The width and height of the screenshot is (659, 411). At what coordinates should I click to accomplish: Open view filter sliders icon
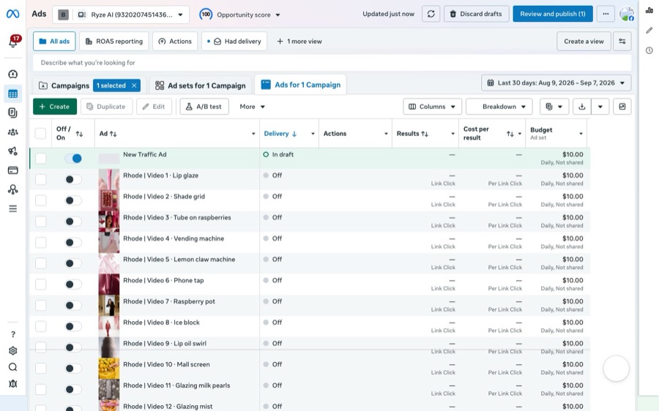pyautogui.click(x=622, y=42)
